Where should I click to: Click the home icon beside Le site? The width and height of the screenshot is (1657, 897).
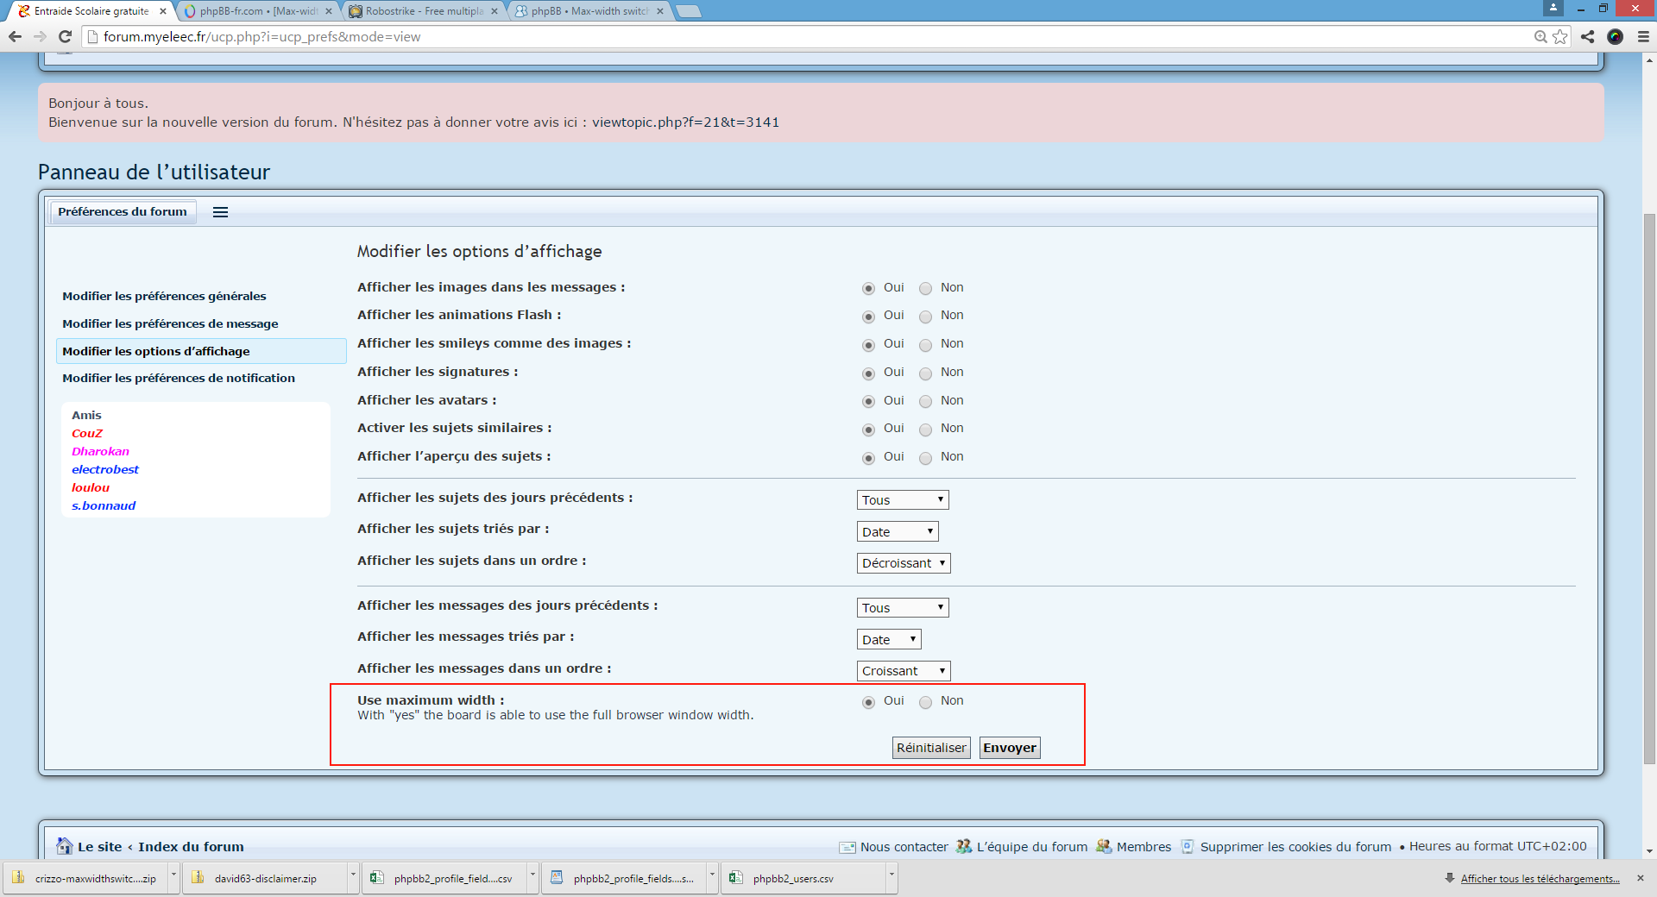pos(65,846)
